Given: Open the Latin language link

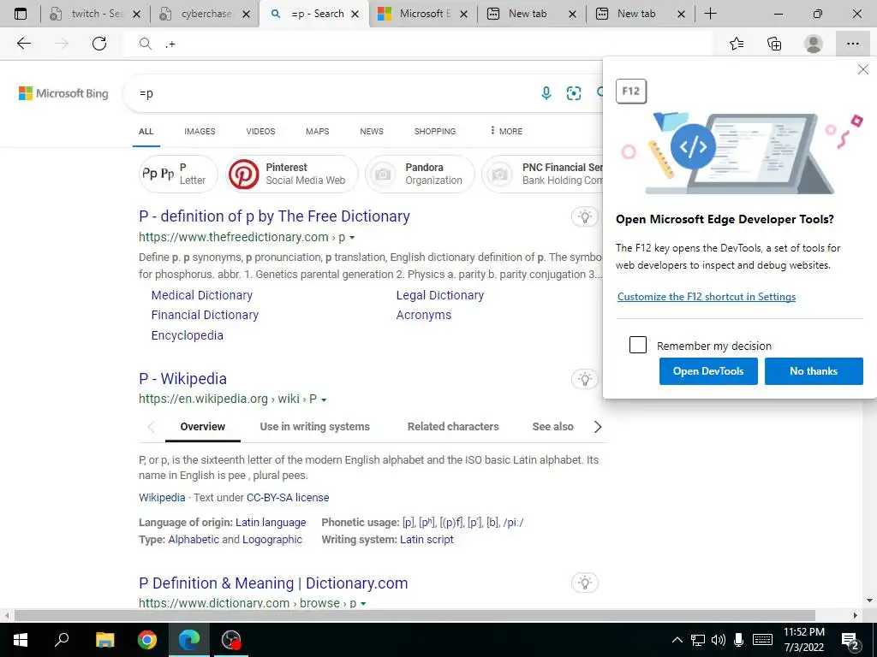Looking at the screenshot, I should pyautogui.click(x=270, y=523).
